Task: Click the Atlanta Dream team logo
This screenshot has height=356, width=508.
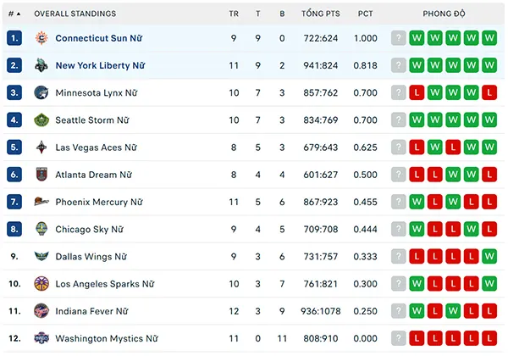Action: tap(41, 175)
